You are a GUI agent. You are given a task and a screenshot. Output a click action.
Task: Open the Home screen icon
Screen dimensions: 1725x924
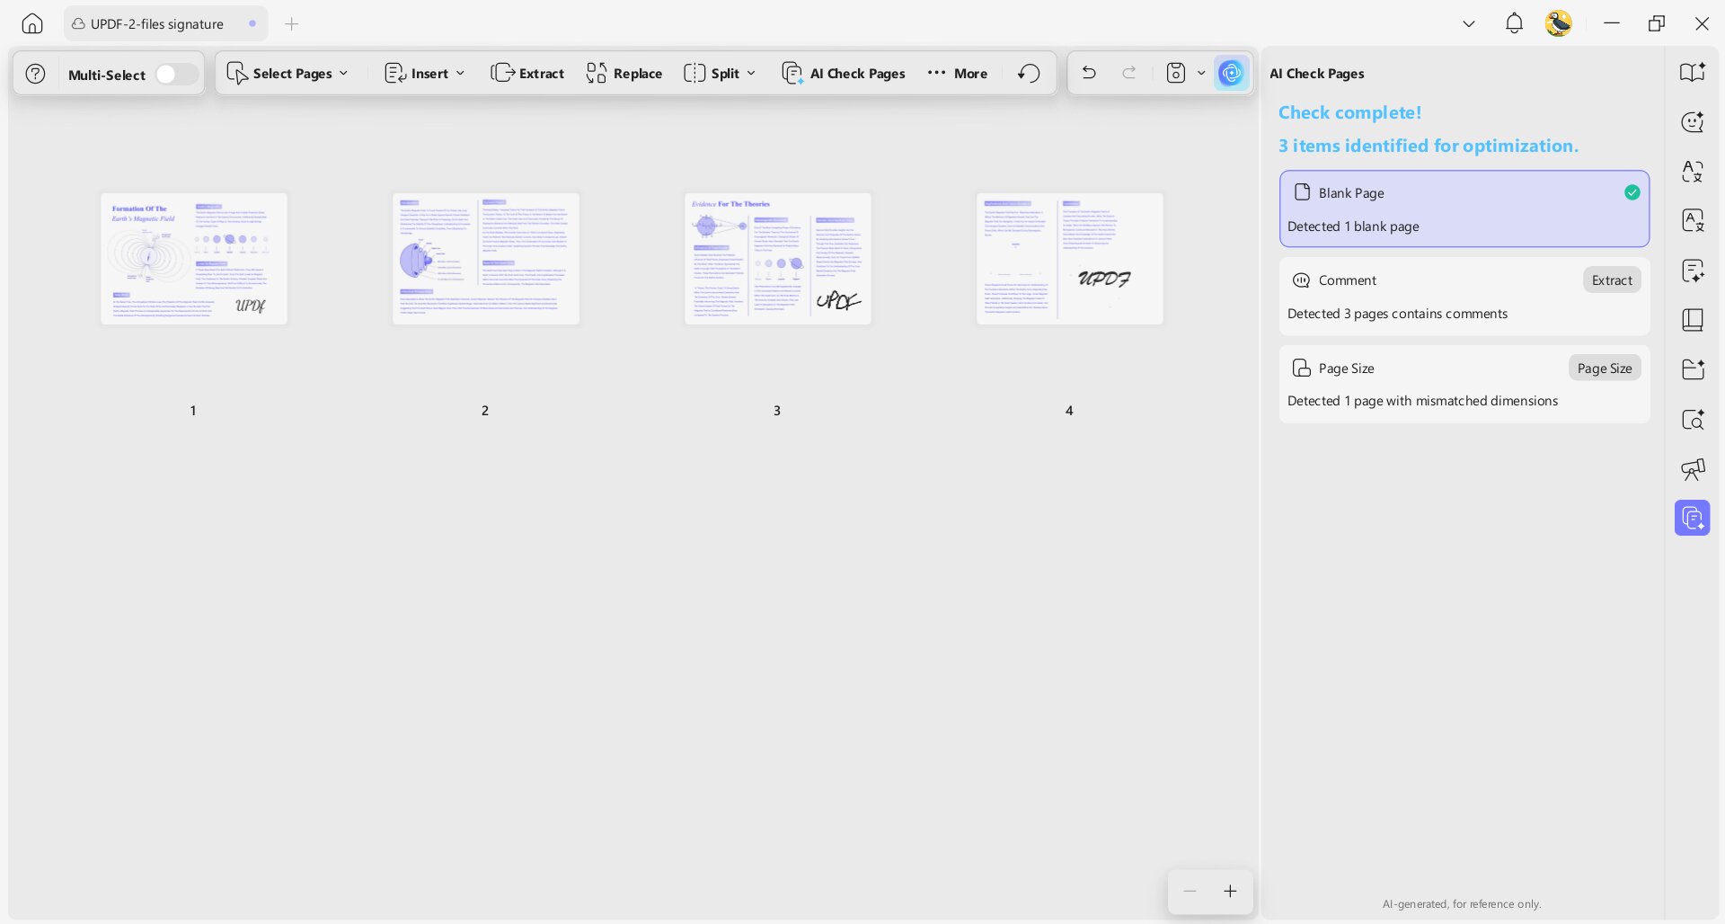[32, 24]
